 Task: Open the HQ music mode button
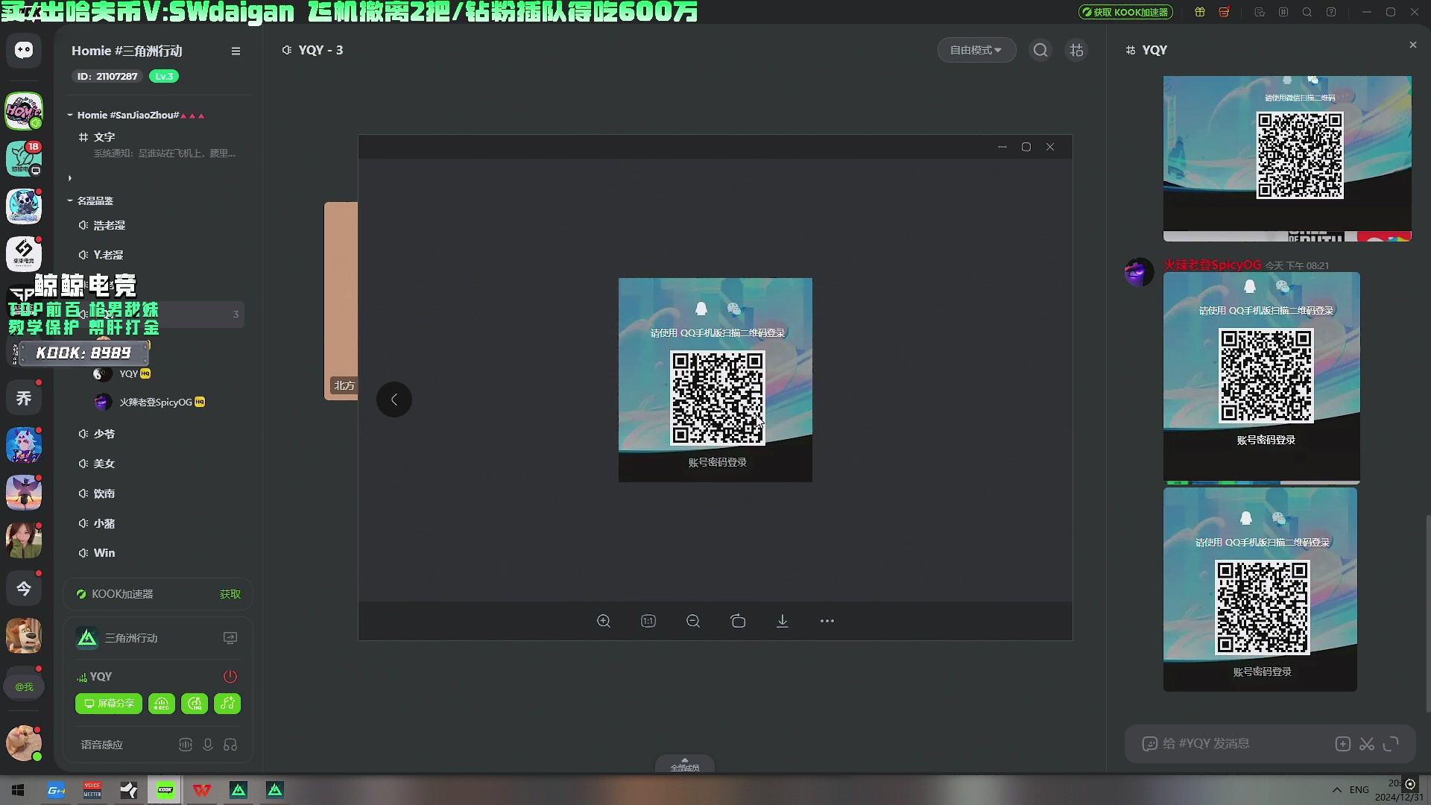195,704
